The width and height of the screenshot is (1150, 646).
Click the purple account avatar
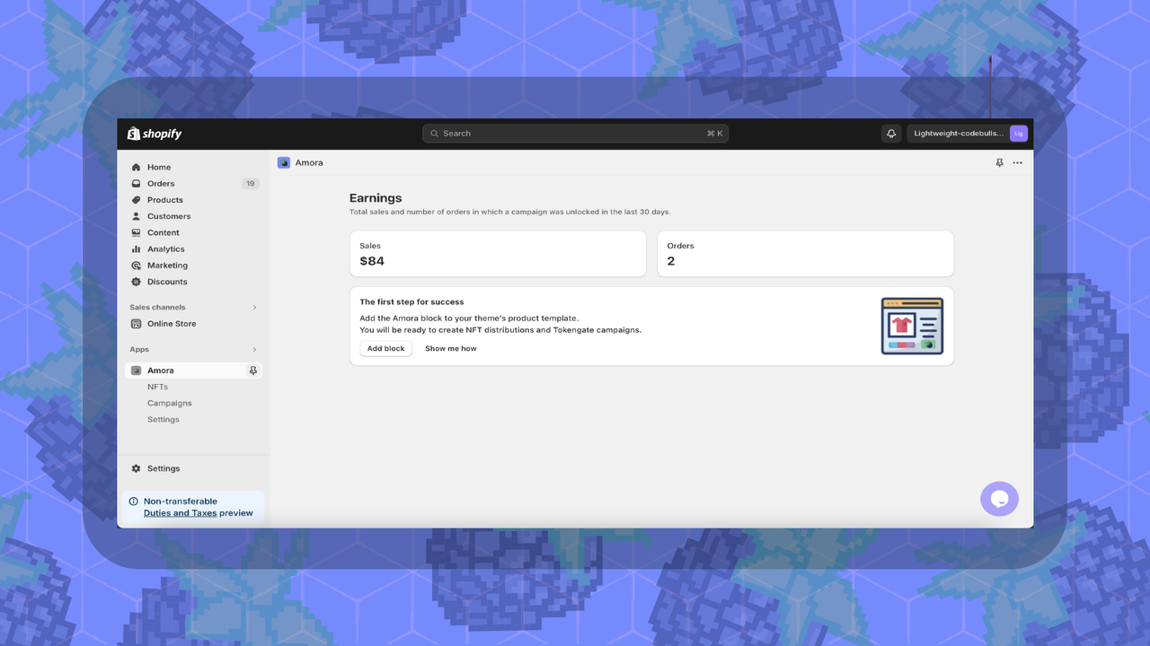click(1018, 134)
